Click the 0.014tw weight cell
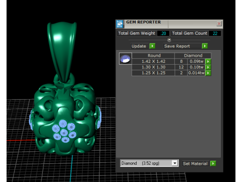Screen dimensions: 242x182 point(196,73)
